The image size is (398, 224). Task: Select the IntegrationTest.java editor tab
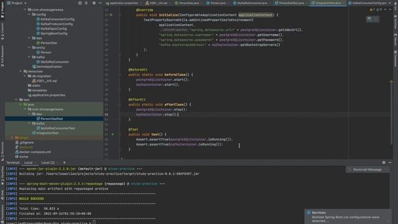coord(328,3)
